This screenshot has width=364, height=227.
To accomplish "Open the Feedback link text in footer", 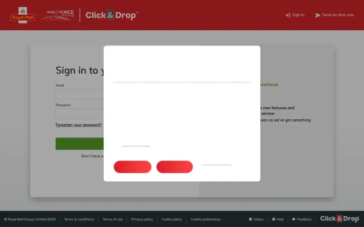I will click(x=304, y=219).
